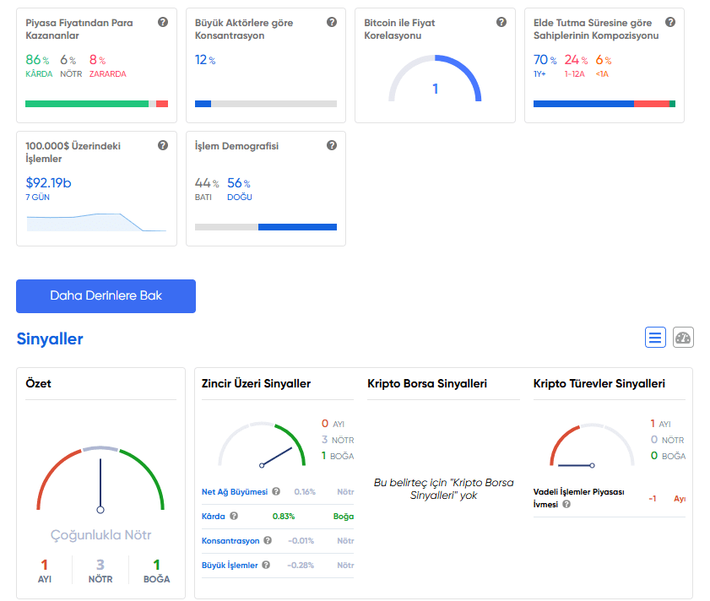This screenshot has height=601, width=710.
Task: Click info icon beside Net Ağ Büyümesi
Action: 276,491
